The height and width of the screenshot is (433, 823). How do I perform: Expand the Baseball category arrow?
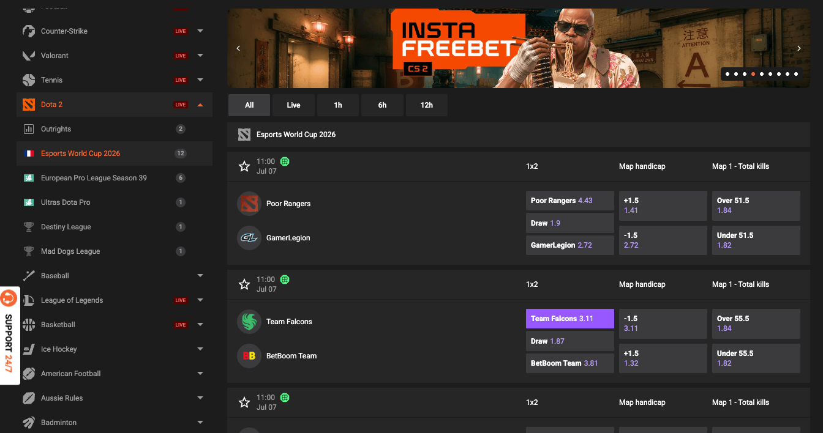(x=200, y=276)
